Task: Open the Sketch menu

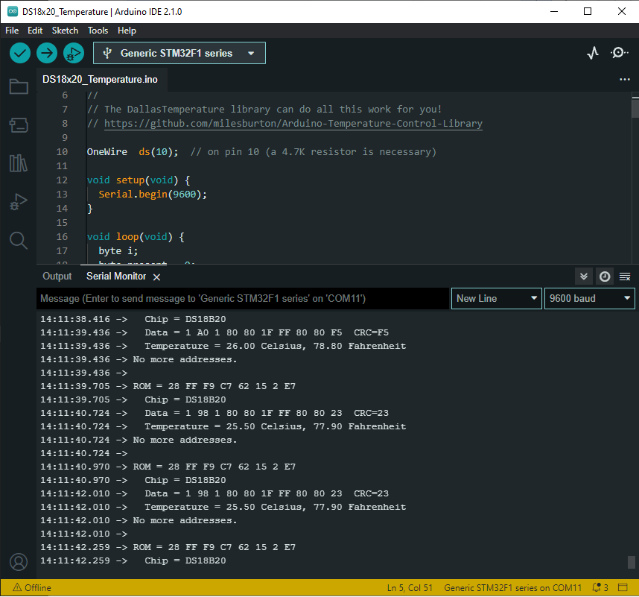Action: pos(65,31)
